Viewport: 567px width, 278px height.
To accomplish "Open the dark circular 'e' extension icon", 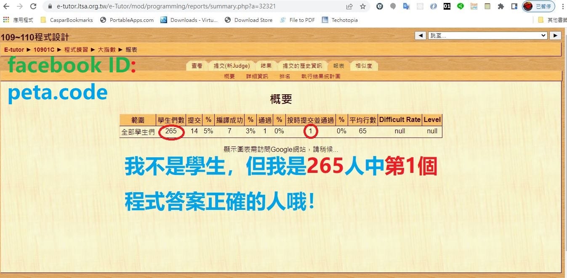I will 380,7.
